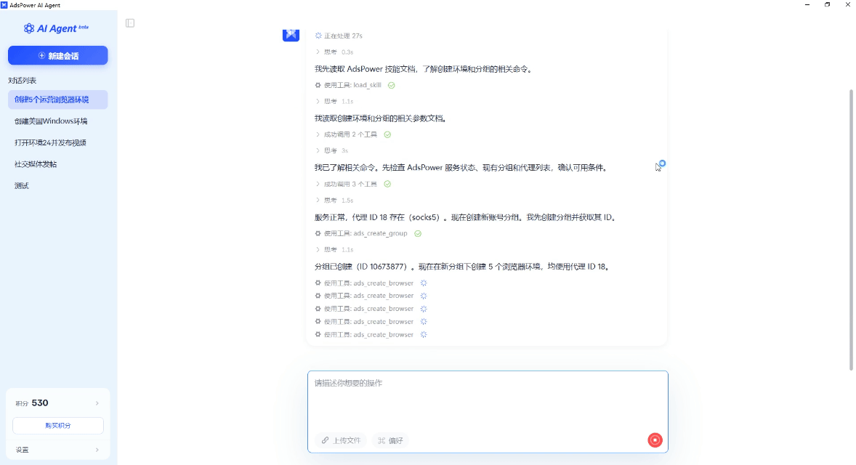Click the gear icon of second ads_create_browser

coord(318,295)
